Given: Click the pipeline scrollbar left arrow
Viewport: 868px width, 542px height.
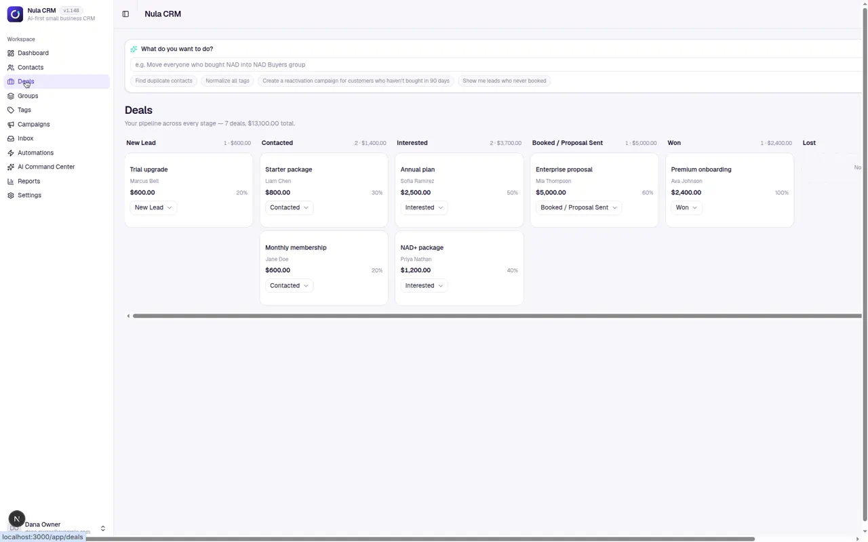Looking at the screenshot, I should [x=128, y=316].
